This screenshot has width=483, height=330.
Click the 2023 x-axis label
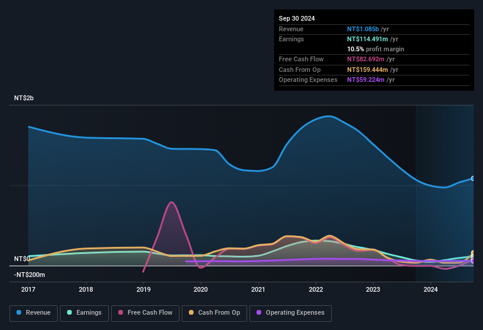(373, 289)
